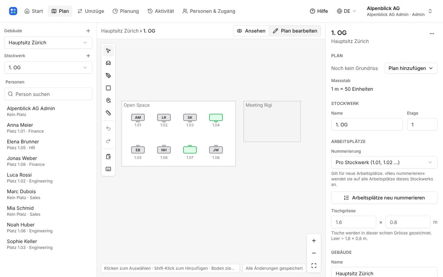The width and height of the screenshot is (443, 277).
Task: Switch to Ansehen view mode
Action: click(x=251, y=31)
